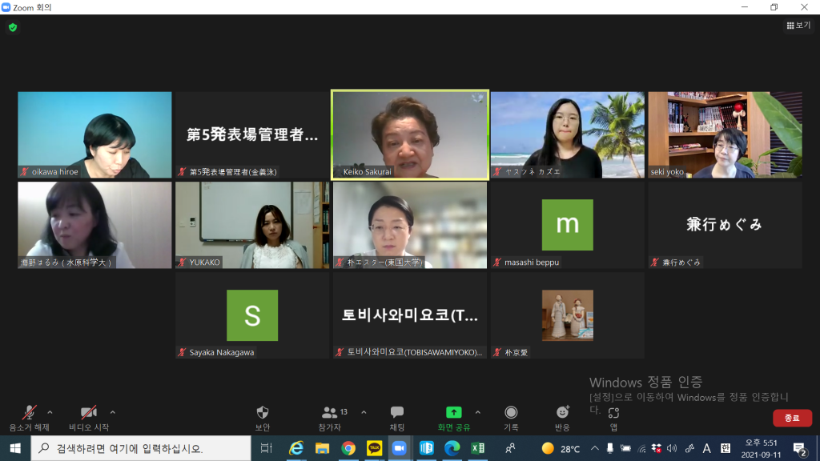Unmute microphone with 음소거 해제 button
The image size is (820, 461).
pyautogui.click(x=29, y=418)
